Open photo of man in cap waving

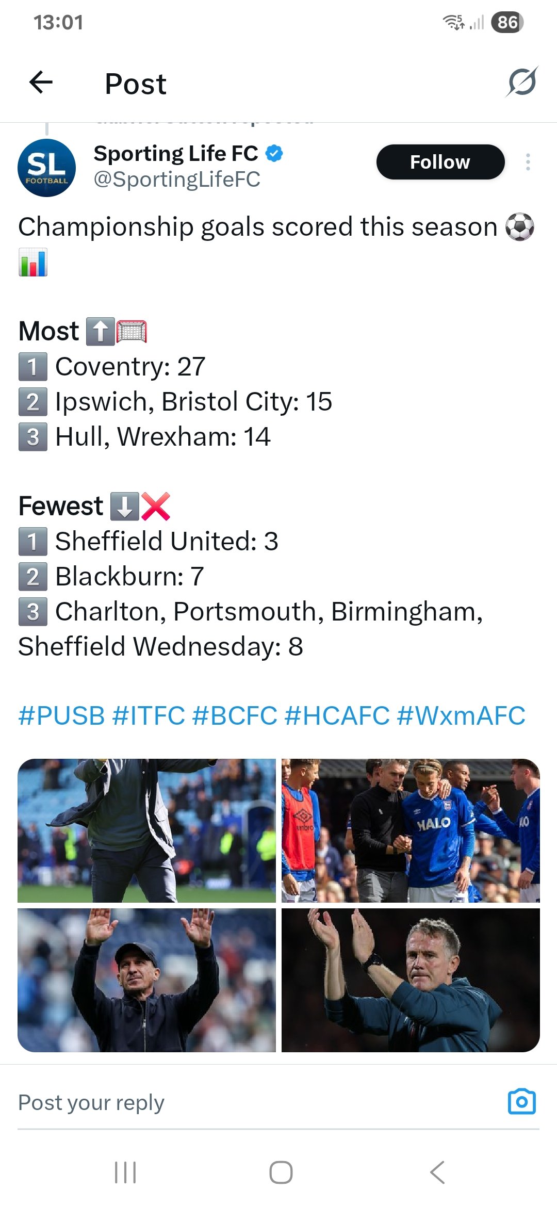[146, 980]
